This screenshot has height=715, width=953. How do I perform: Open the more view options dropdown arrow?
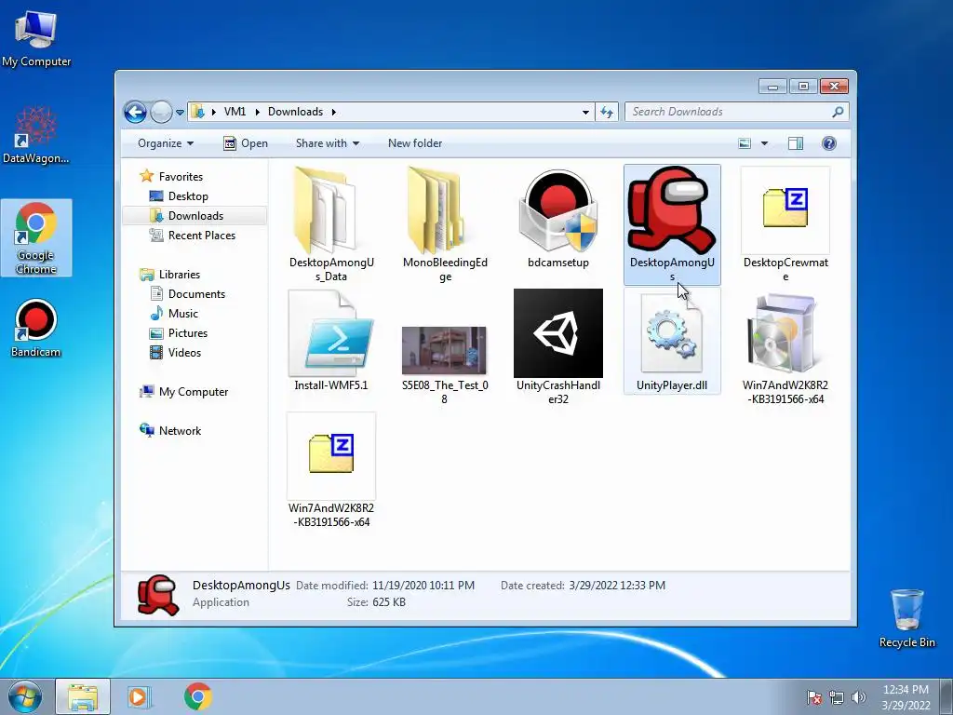coord(765,143)
